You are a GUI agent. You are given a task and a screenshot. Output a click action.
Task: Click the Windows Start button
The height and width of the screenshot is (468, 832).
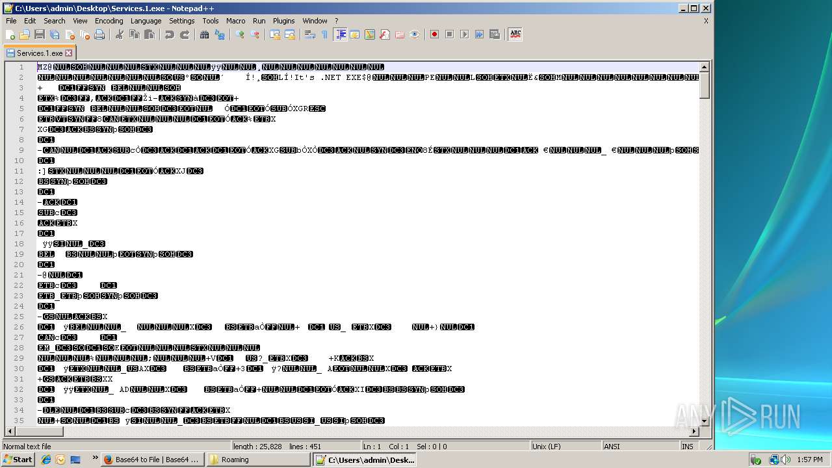point(18,460)
